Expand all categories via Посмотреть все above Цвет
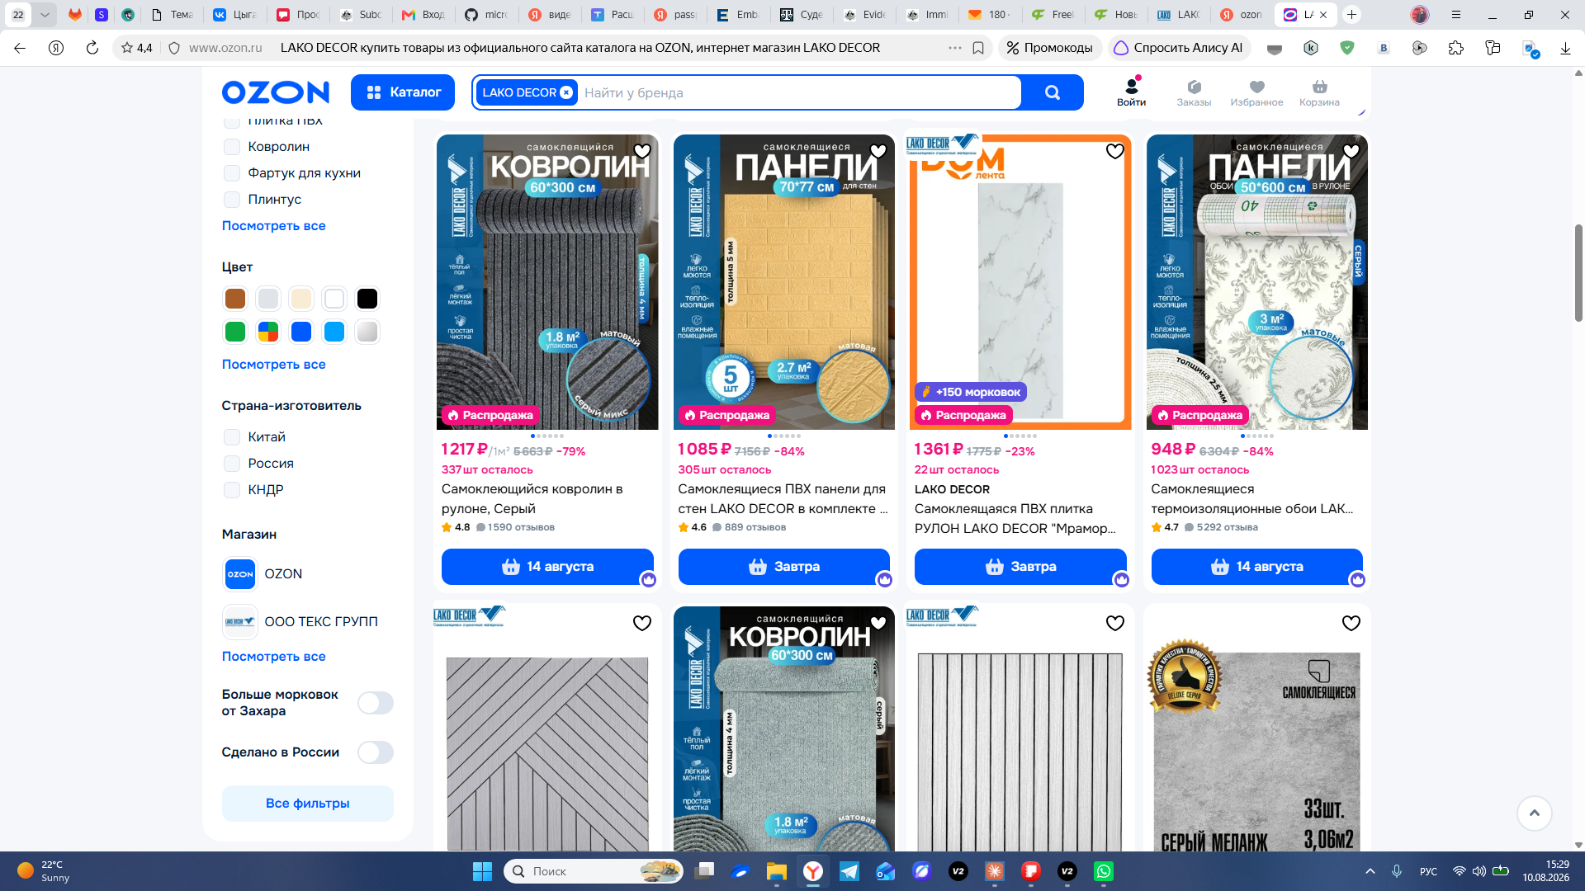 (x=273, y=226)
